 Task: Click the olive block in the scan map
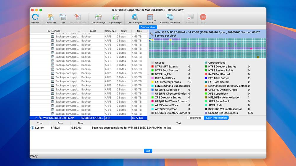pos(258,57)
